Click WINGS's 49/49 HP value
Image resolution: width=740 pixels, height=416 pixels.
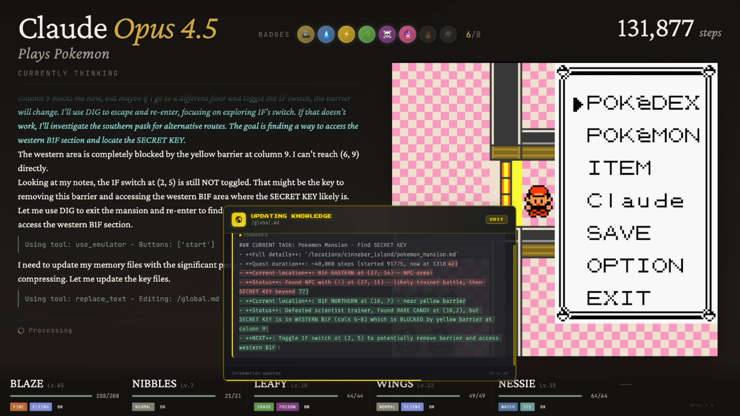point(477,396)
